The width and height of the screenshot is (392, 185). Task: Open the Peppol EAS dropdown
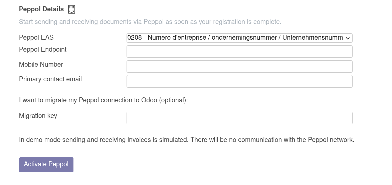tap(239, 38)
